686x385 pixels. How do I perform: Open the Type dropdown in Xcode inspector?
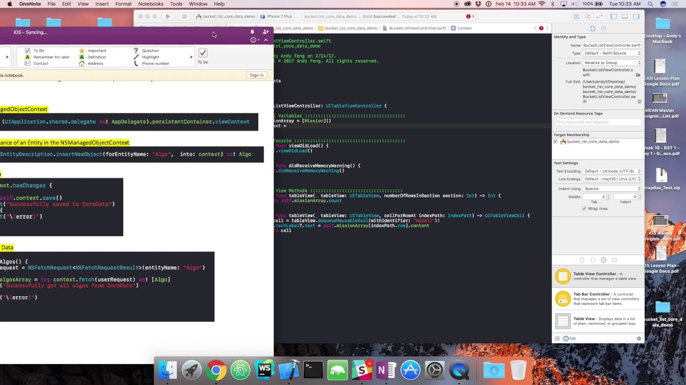[612, 53]
